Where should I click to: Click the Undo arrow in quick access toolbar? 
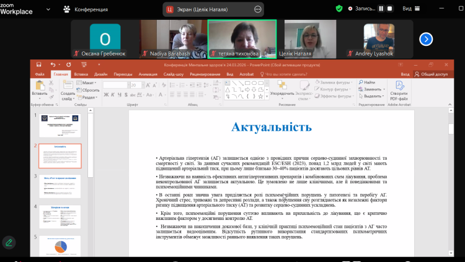(52, 64)
